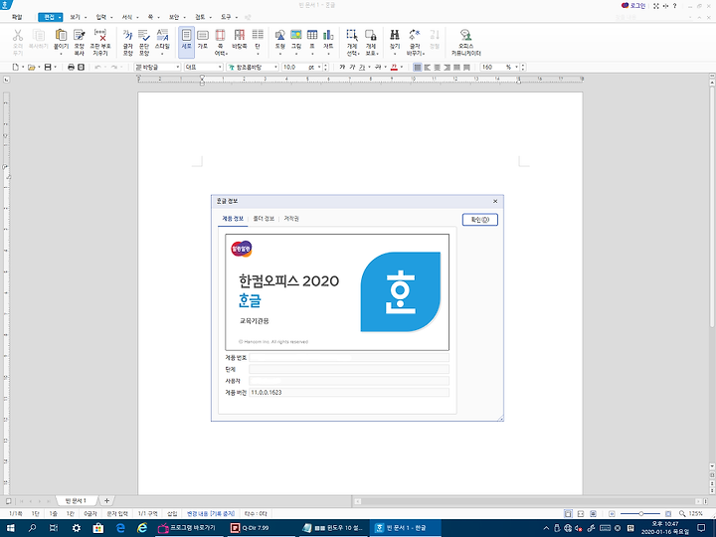
Task: Click the Save disk icon in quick toolbar
Action: tap(48, 68)
